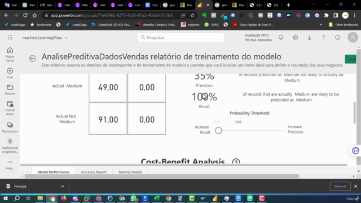Click the download arrow icon in header

tap(310, 37)
